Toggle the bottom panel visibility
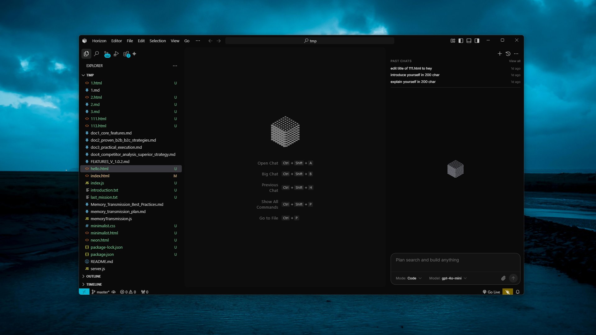Image resolution: width=596 pixels, height=335 pixels. [469, 40]
